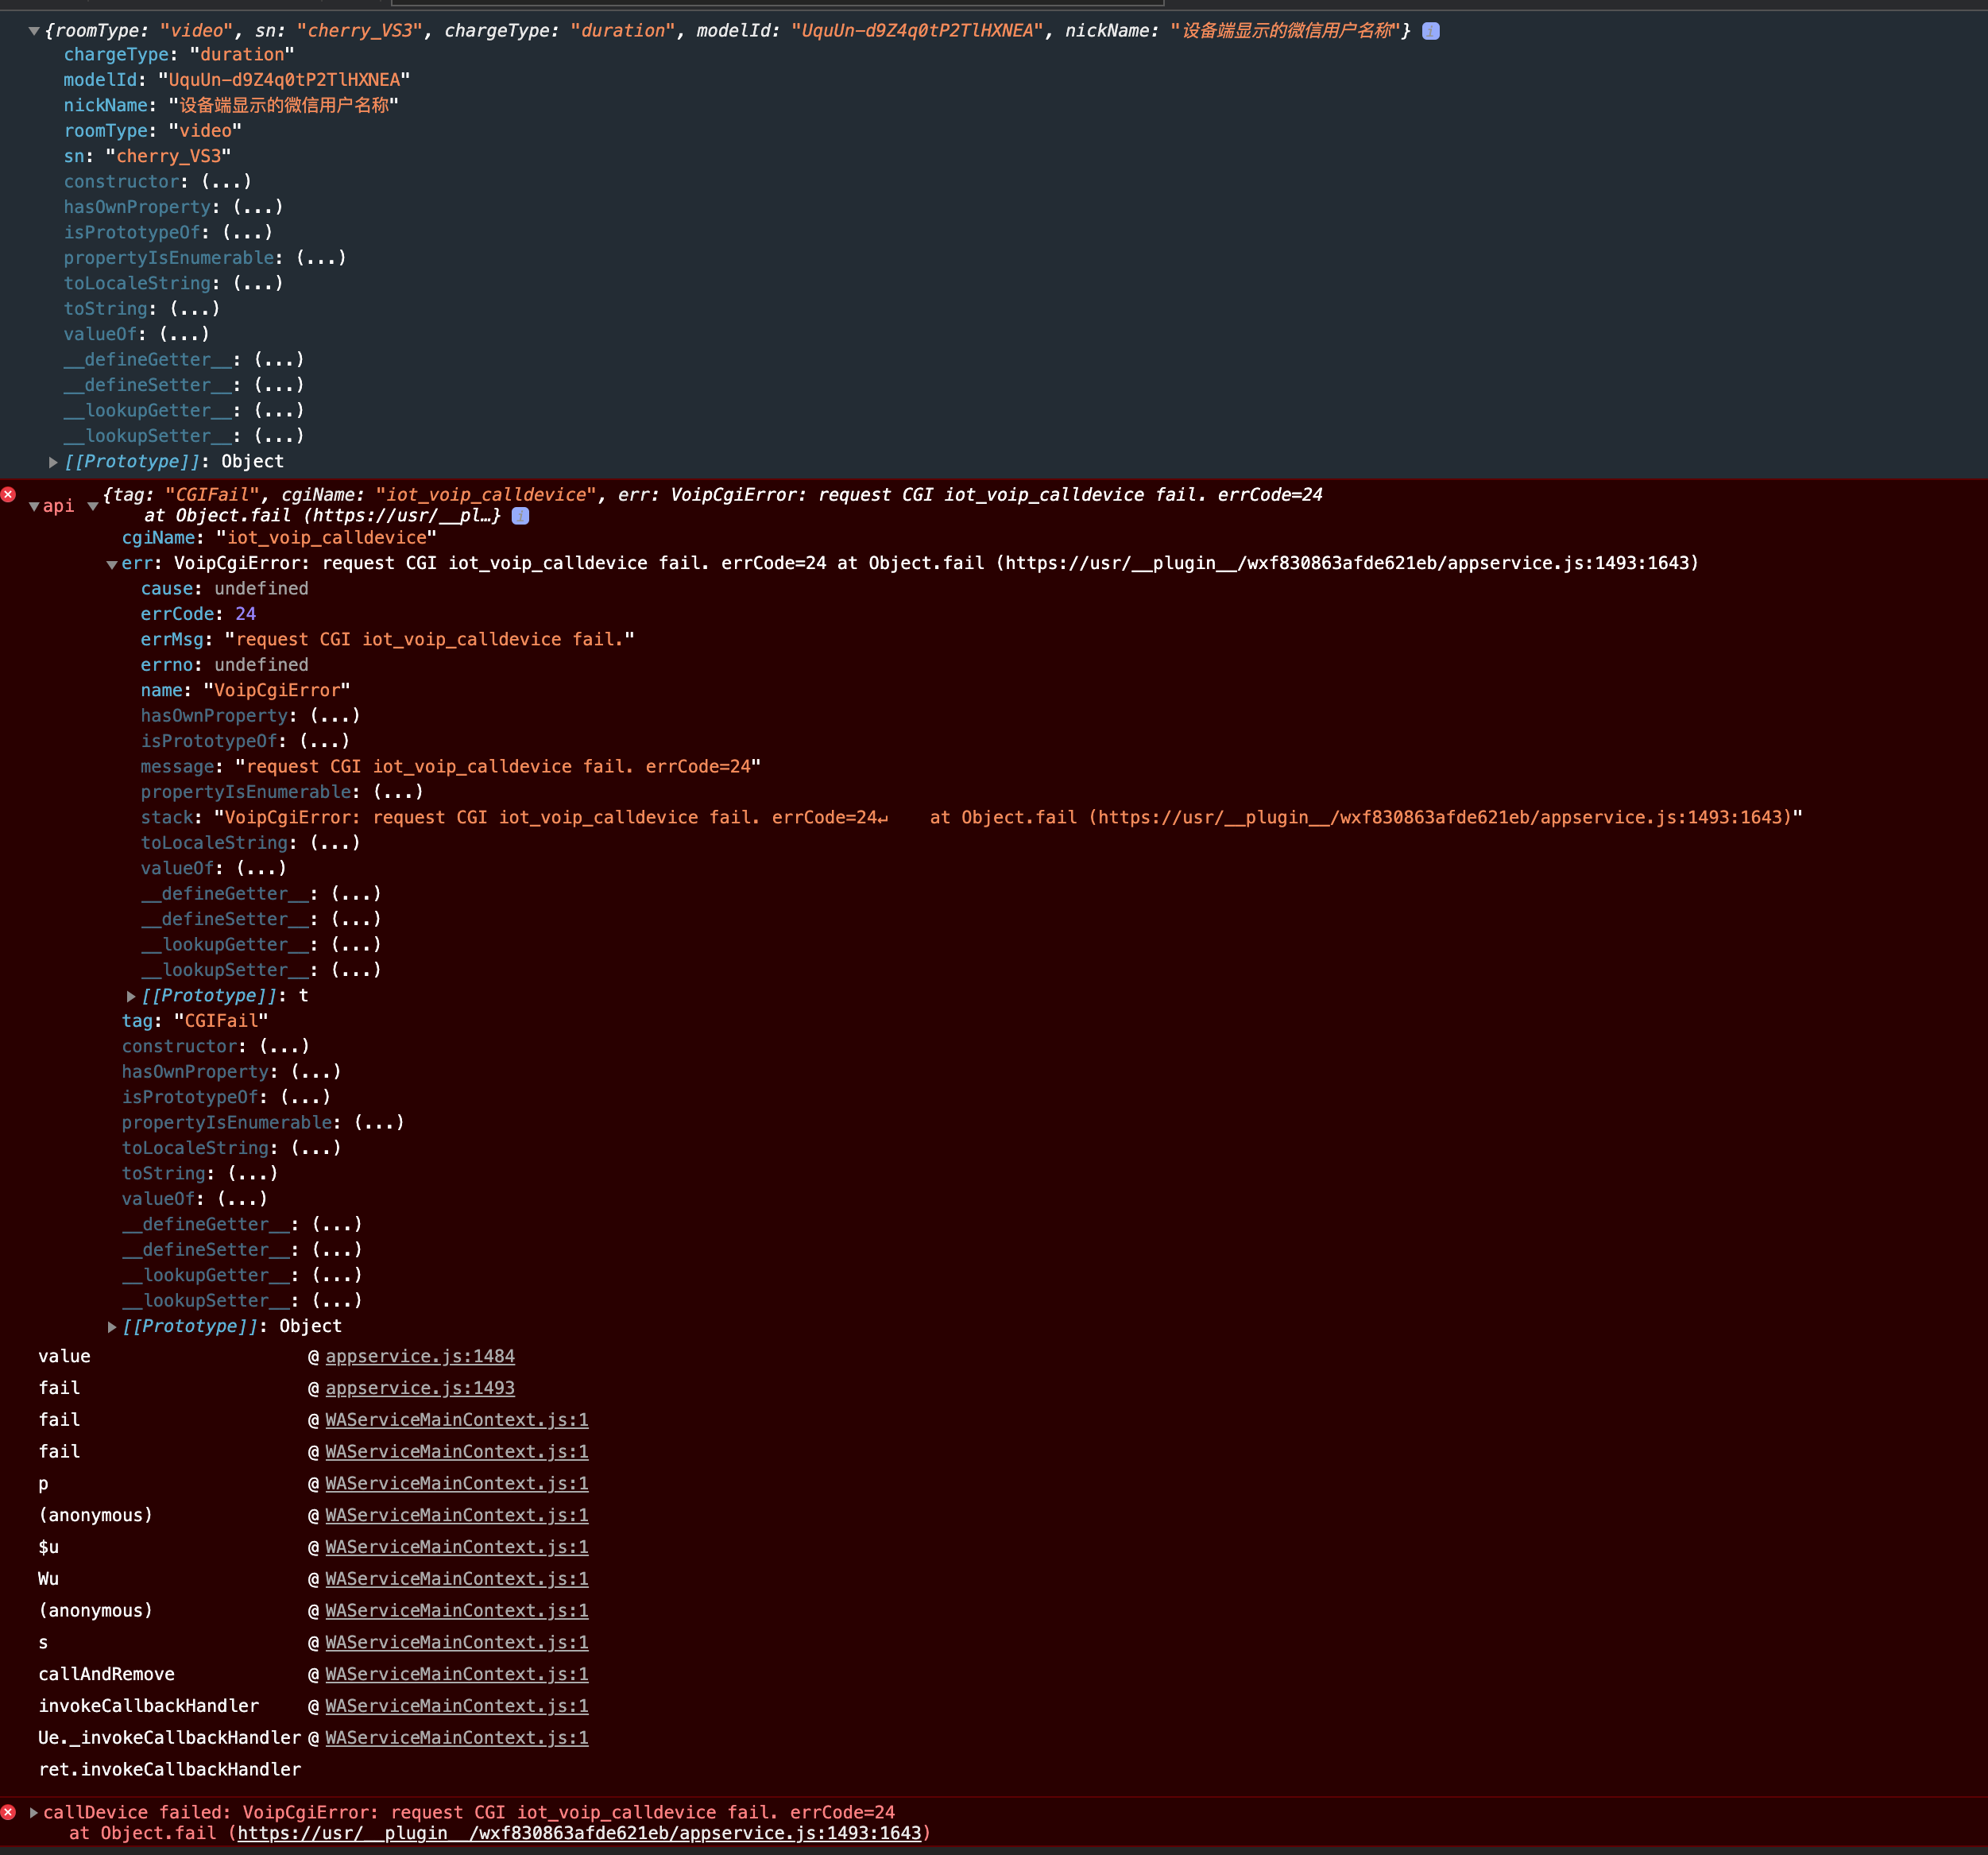Invoke the toLocaleString getter under err object
Viewport: 1988px width, 1855px height.
334,843
